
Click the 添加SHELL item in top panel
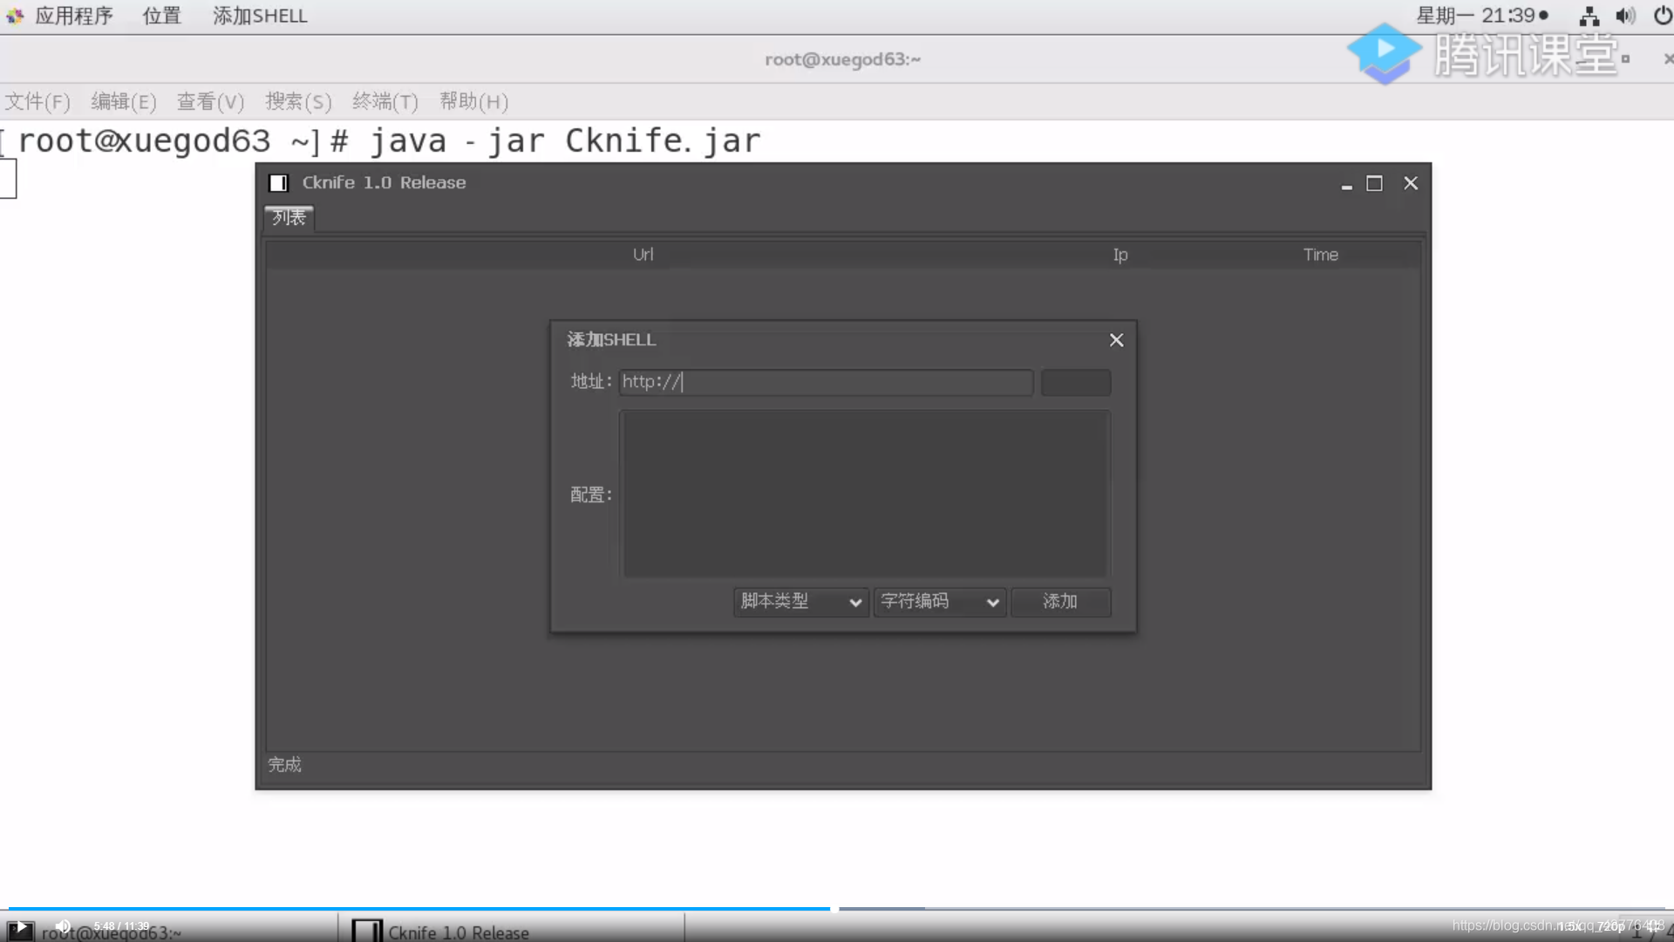coord(260,16)
